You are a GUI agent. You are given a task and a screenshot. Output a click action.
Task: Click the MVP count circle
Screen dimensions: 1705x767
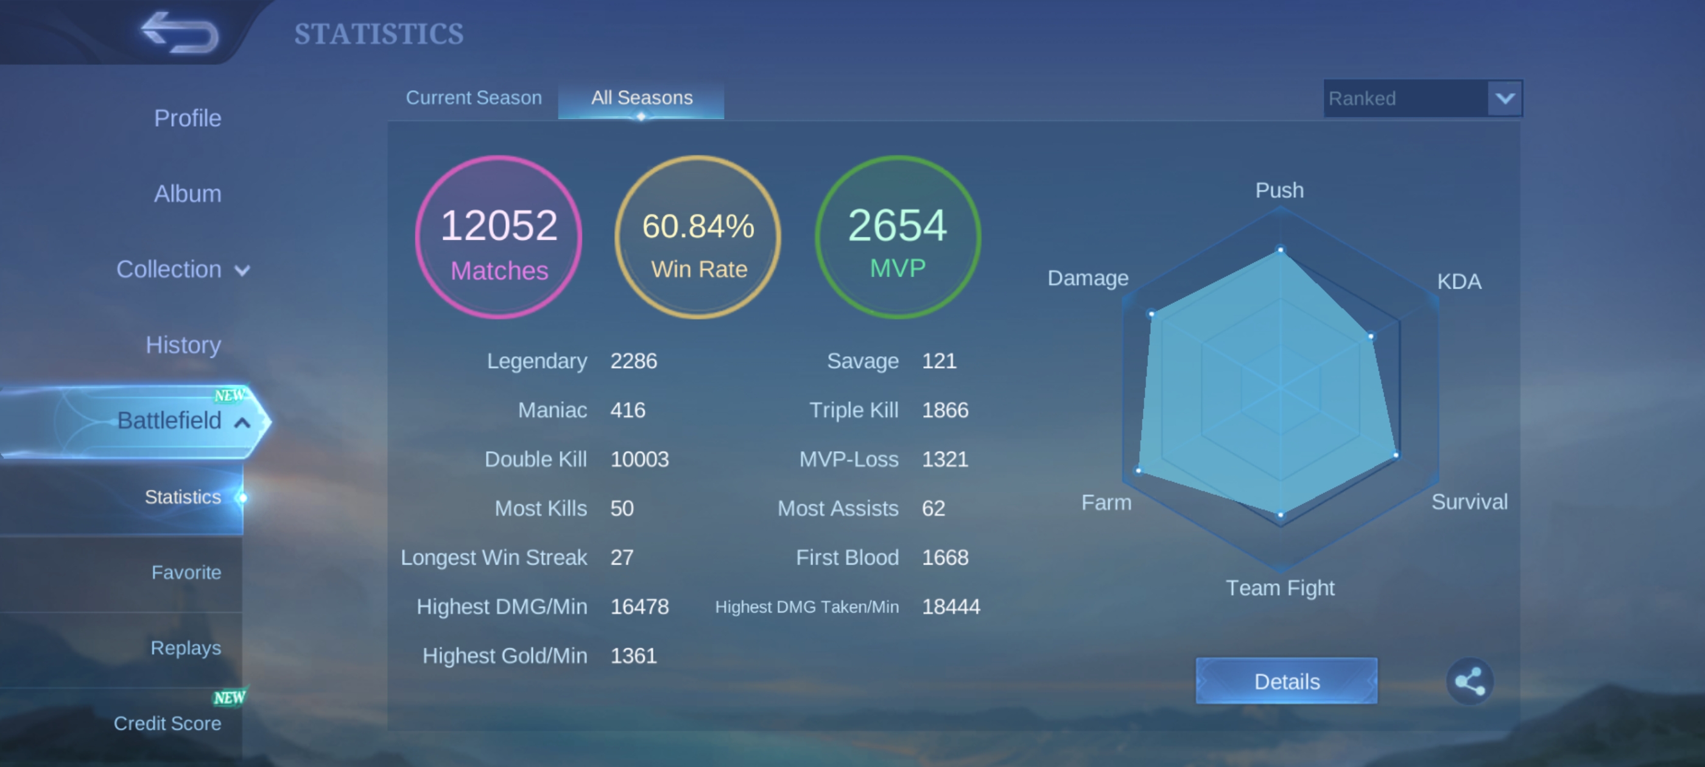coord(897,237)
